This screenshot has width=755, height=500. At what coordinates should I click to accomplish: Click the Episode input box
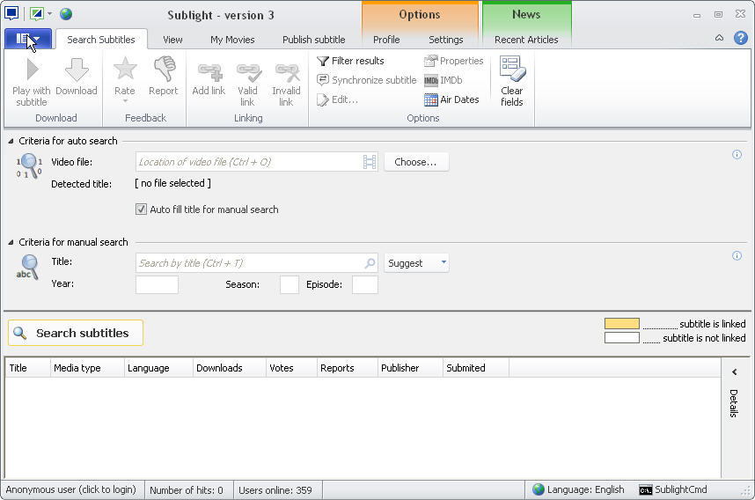tap(365, 284)
